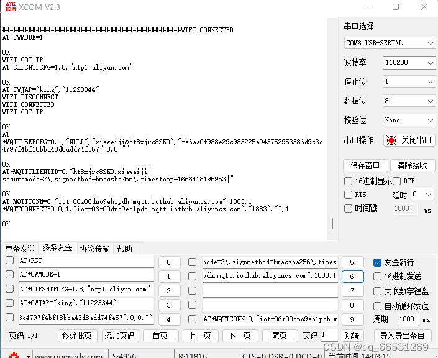Enable the RTS checkbox

(348, 195)
